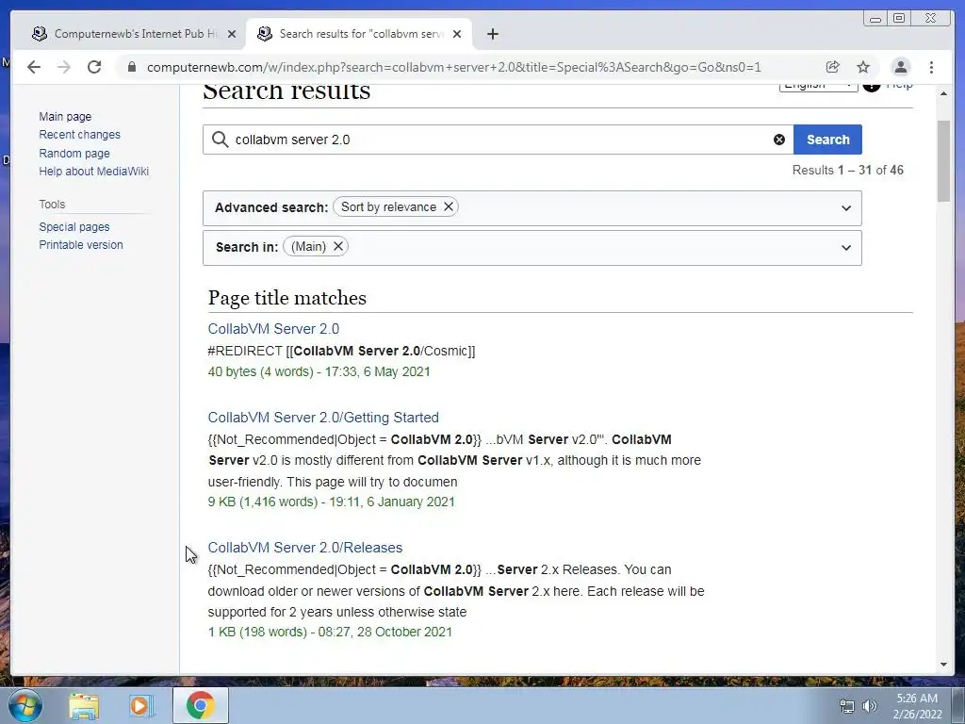Click '9 KB (1,416 words) - 19:11, 6 January 2021'
Viewport: 965px width, 724px height.
(x=331, y=502)
